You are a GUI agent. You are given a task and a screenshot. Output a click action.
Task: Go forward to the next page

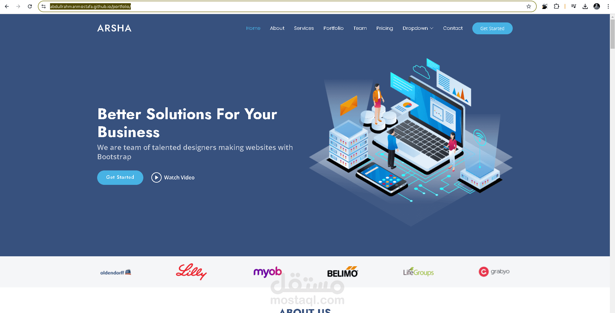point(18,6)
